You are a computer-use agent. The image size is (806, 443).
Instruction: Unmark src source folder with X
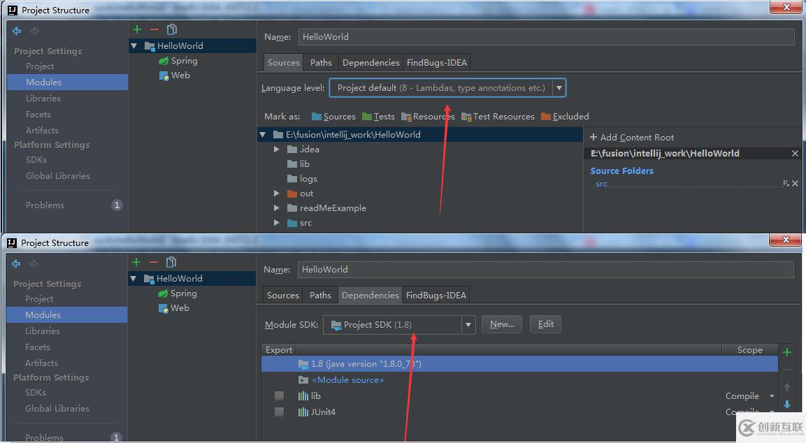tap(796, 184)
